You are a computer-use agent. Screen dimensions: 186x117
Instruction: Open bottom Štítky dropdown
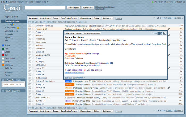96,111
